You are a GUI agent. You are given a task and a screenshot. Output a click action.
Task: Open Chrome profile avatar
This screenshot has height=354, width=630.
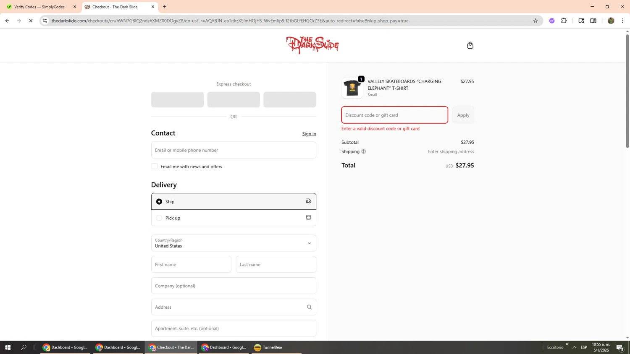coord(611,21)
